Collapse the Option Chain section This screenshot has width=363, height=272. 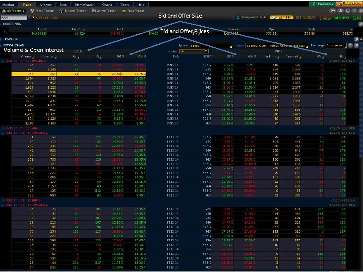point(2,45)
